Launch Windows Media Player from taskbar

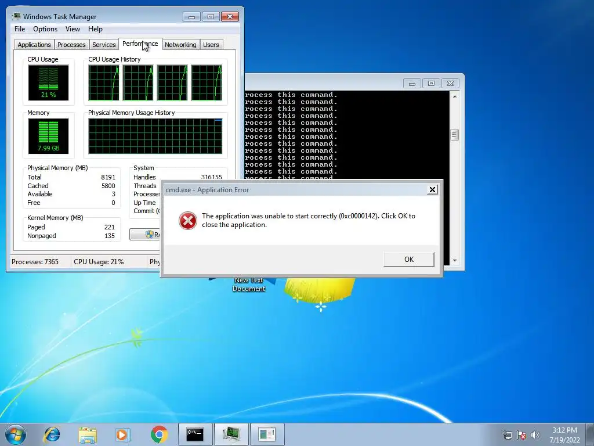[x=123, y=434]
